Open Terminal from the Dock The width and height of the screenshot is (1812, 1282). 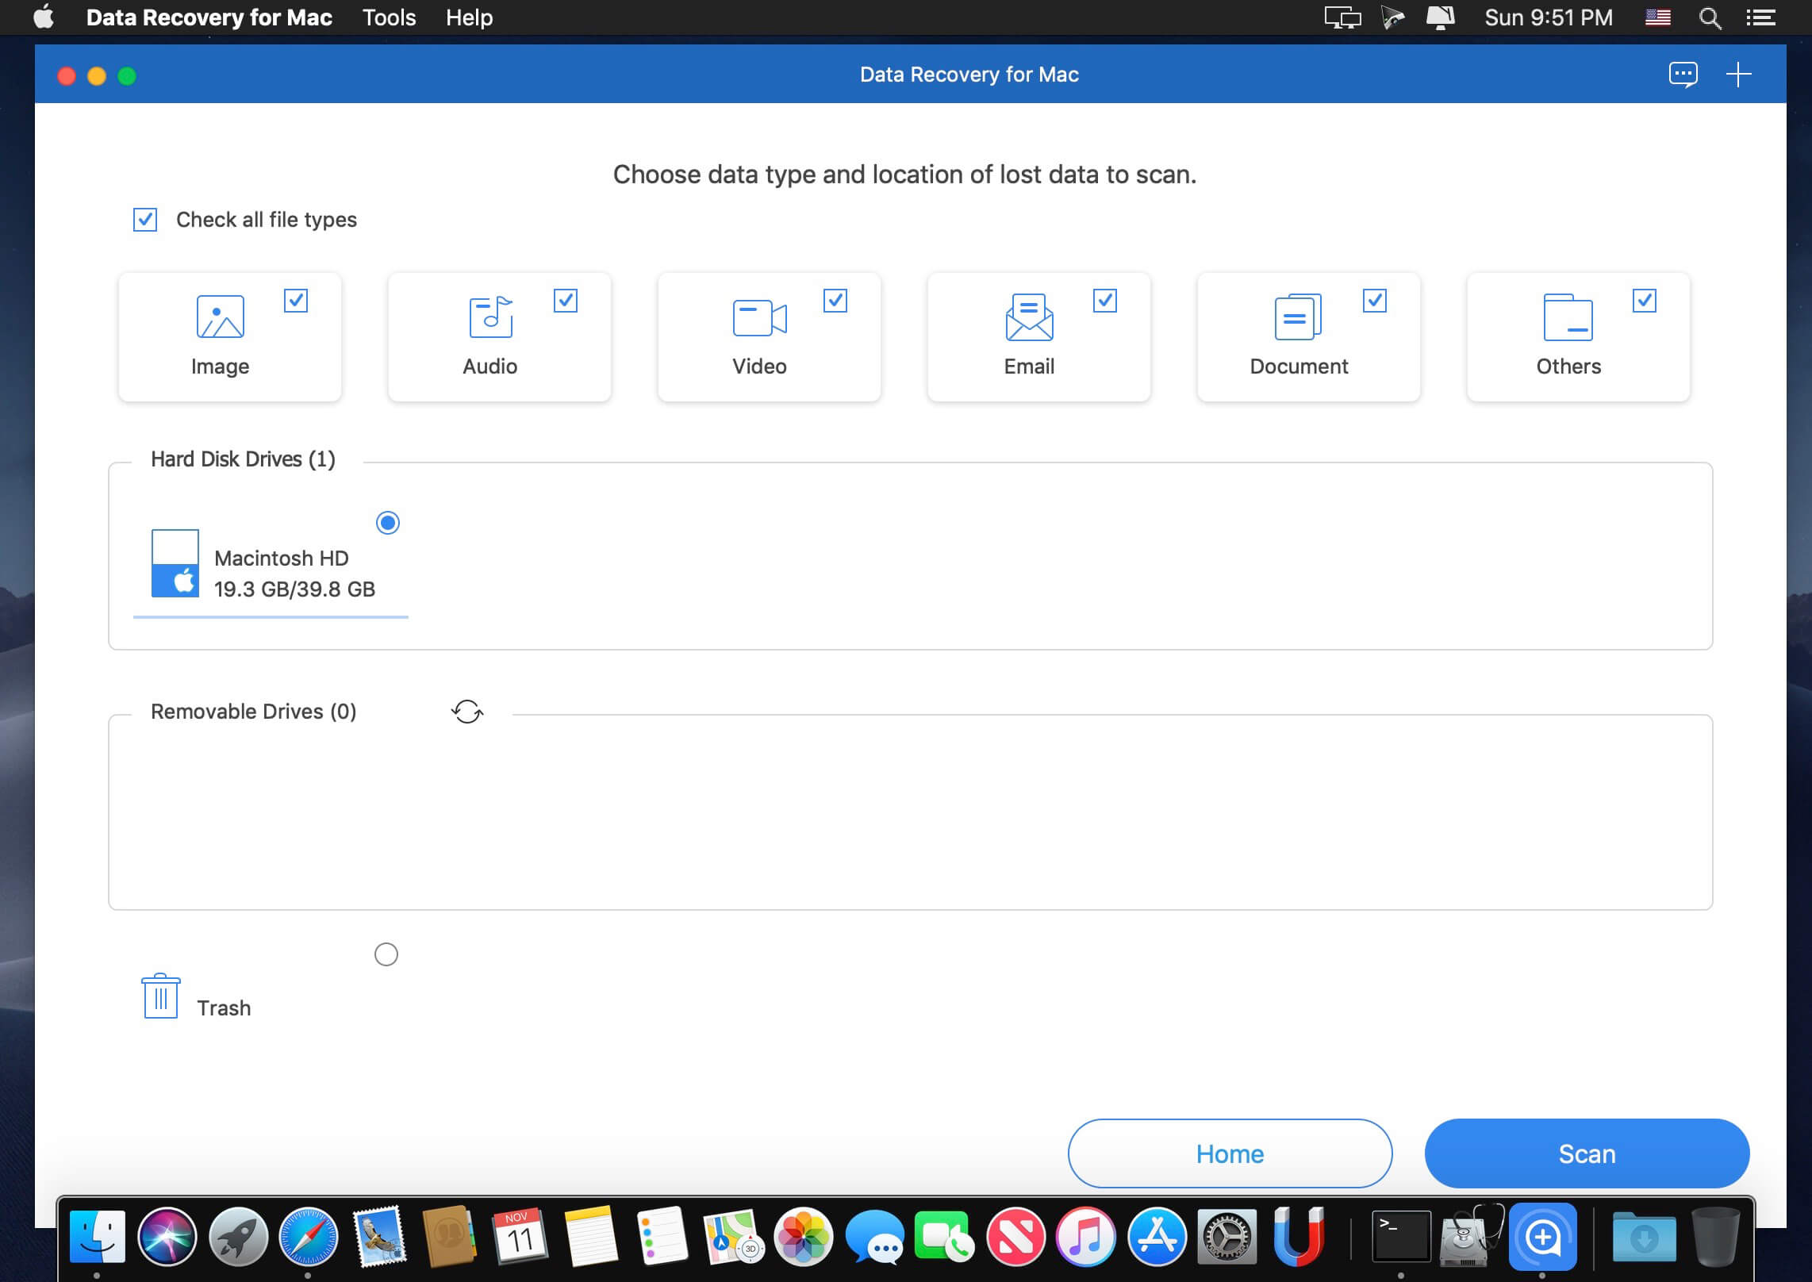tap(1401, 1236)
